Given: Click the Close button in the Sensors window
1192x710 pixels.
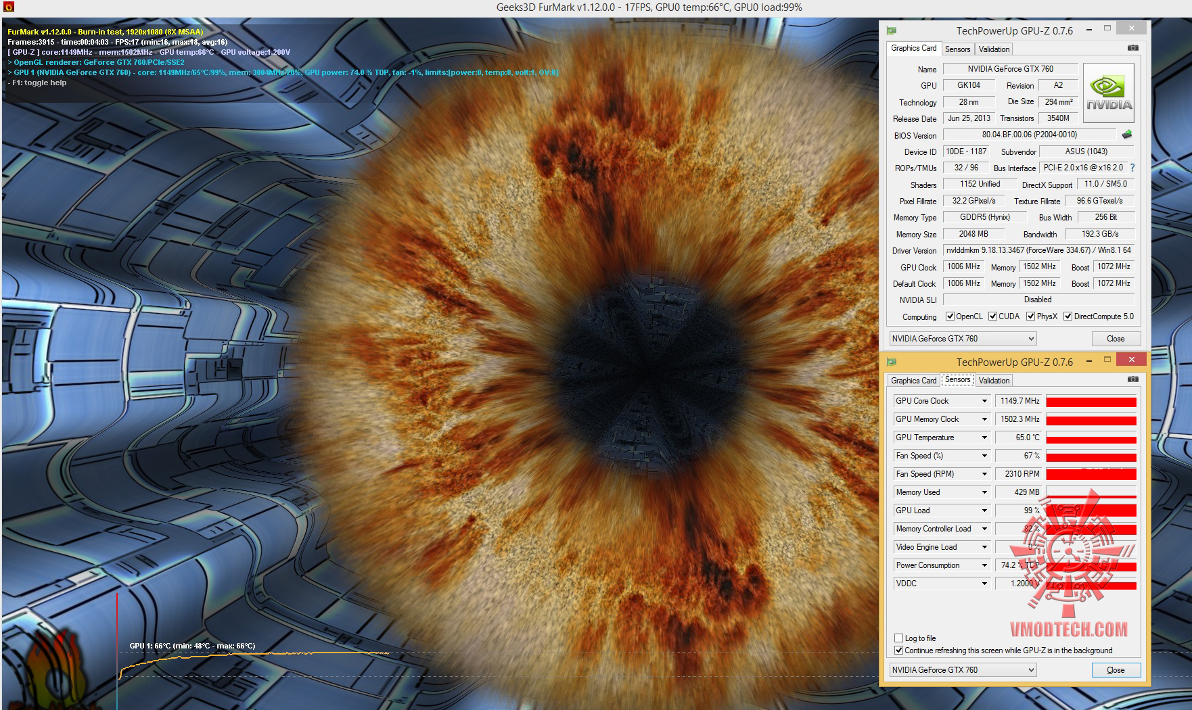Looking at the screenshot, I should point(1116,670).
